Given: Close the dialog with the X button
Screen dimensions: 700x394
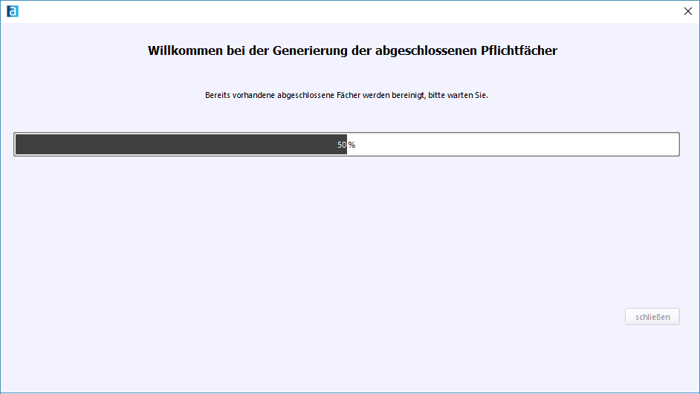Looking at the screenshot, I should tap(687, 11).
